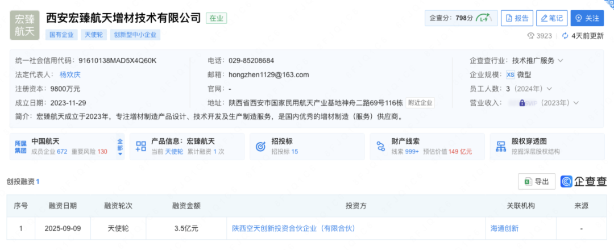
Task: Open the 股权穿透图 structure icon
Action: coord(501,146)
